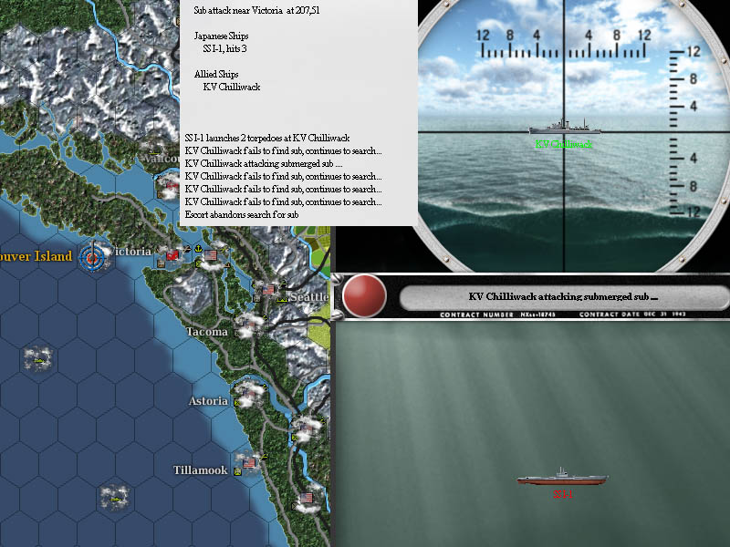Click the red SS I-1 label under submarine
730x547 pixels.
(563, 494)
